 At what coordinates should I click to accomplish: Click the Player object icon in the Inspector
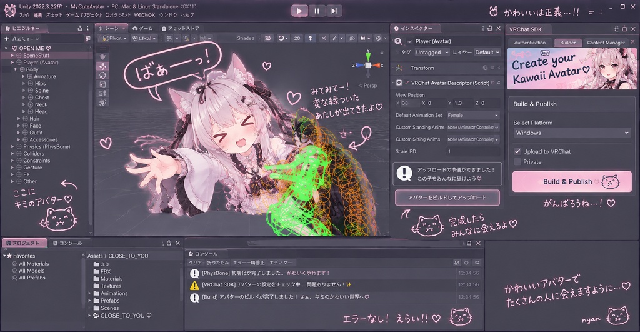[x=398, y=41]
